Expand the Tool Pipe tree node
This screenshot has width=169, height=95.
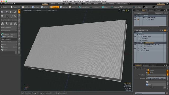140,39
